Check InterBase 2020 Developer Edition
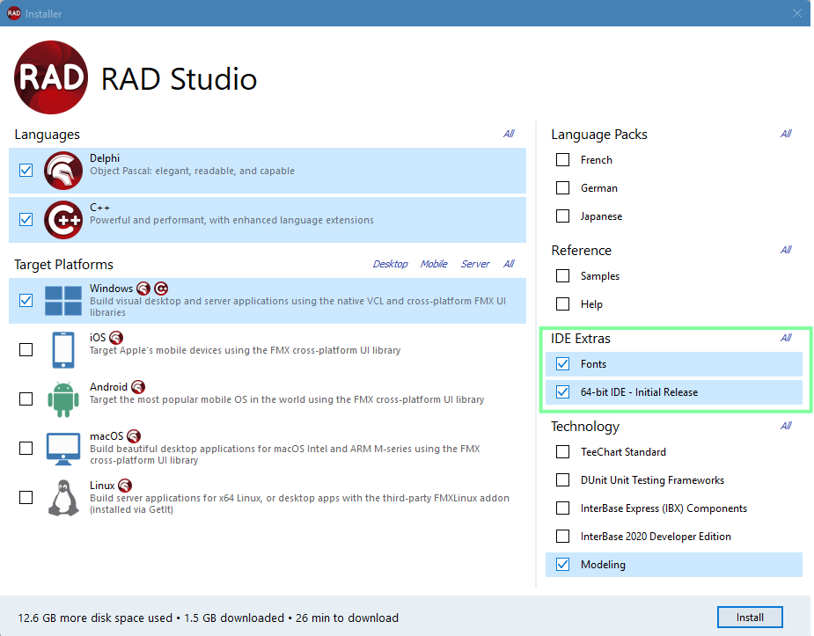The width and height of the screenshot is (814, 636). (562, 536)
